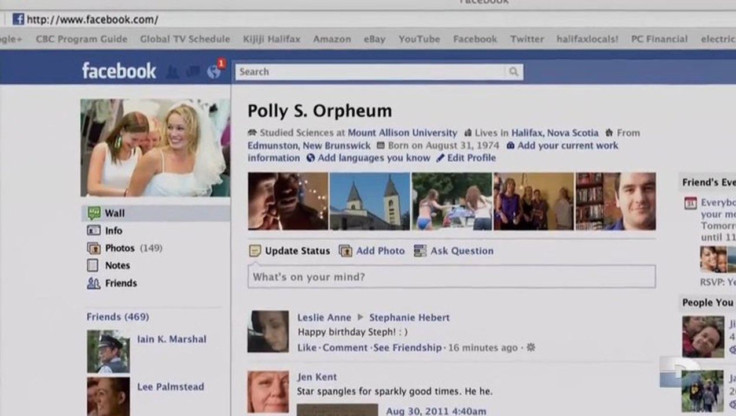Click Like on Leslie Anne's post
736x416 pixels.
307,347
